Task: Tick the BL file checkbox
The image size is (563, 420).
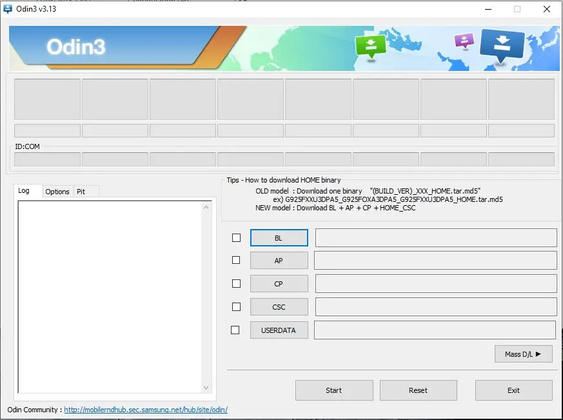Action: click(x=236, y=238)
